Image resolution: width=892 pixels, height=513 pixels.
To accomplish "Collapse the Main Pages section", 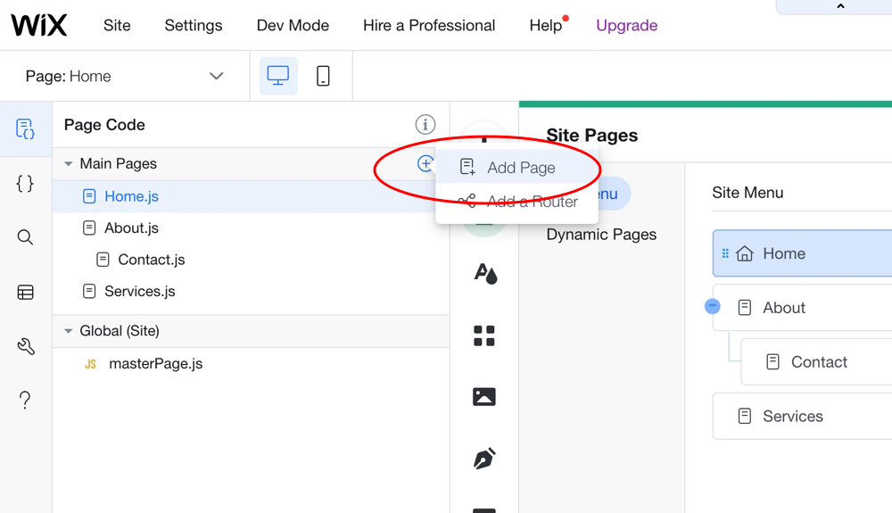I will [x=69, y=164].
